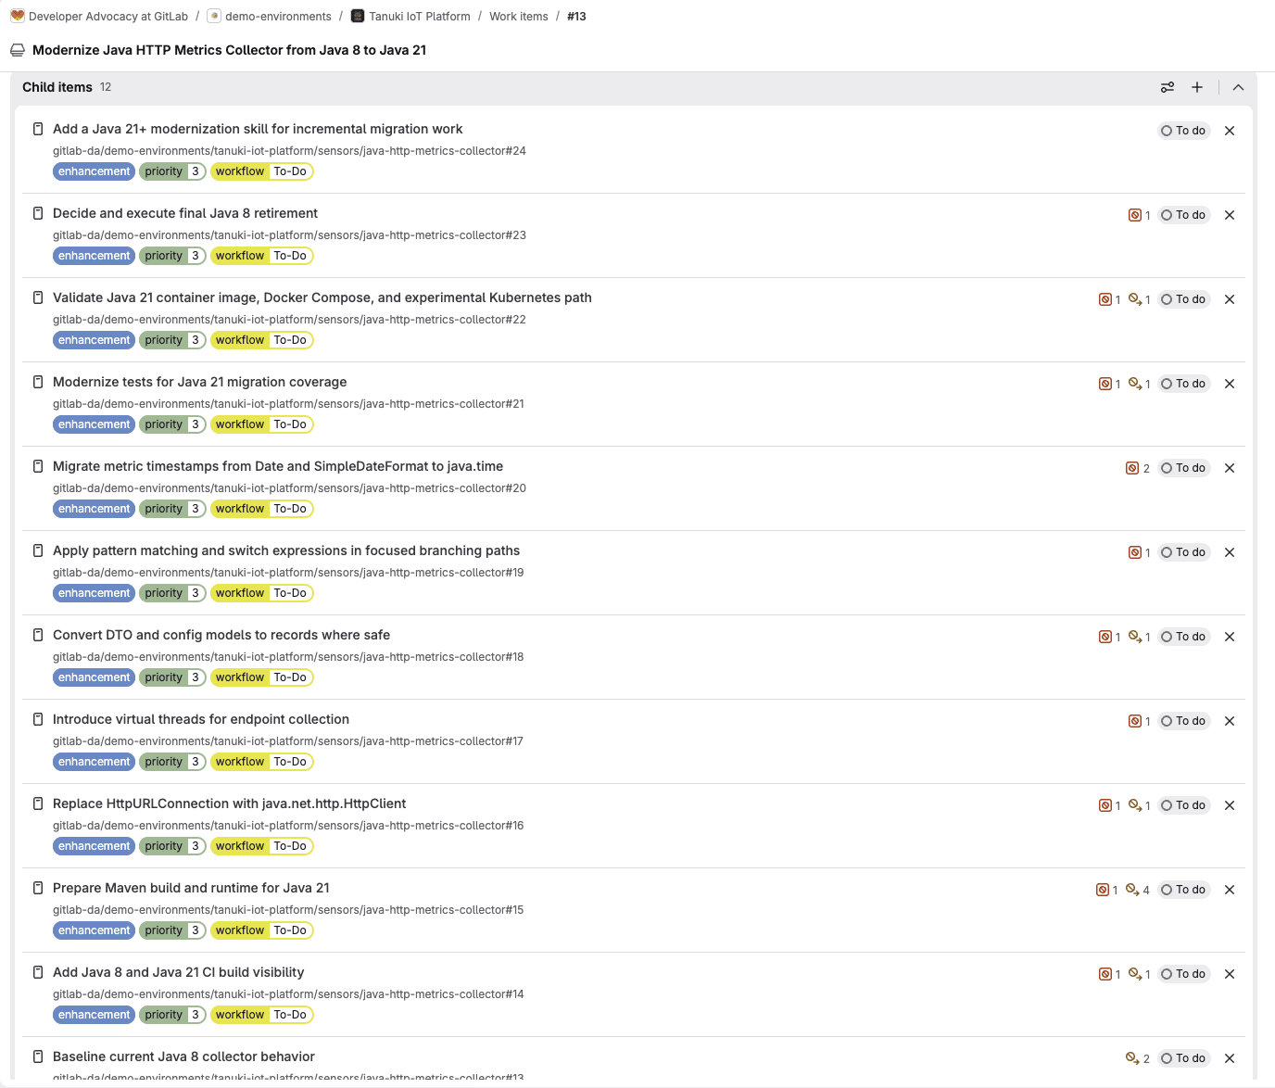1275x1088 pixels.
Task: Open 'Add a Java 21+ modernization skill' issue
Action: click(x=258, y=129)
